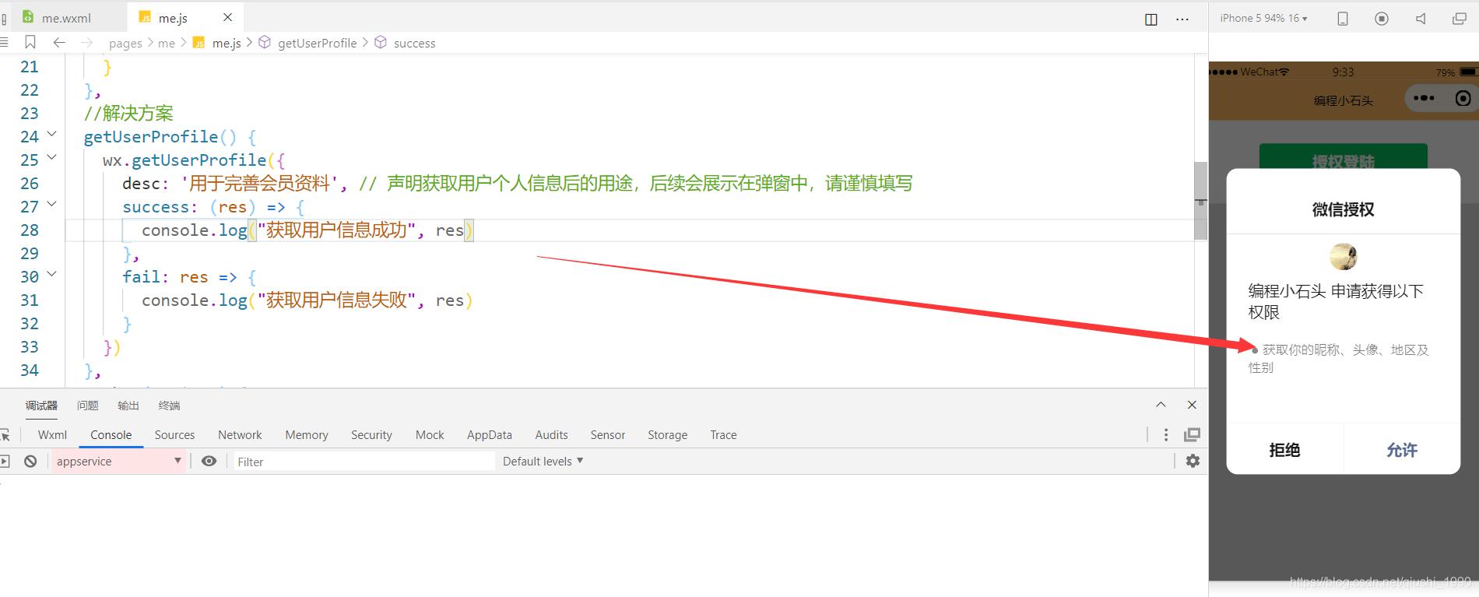
Task: Click 拒绝 in the authorization dialog
Action: pos(1284,450)
